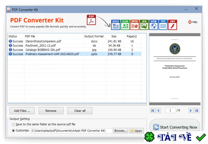
Task: Go to first preview page
Action: 153,110
